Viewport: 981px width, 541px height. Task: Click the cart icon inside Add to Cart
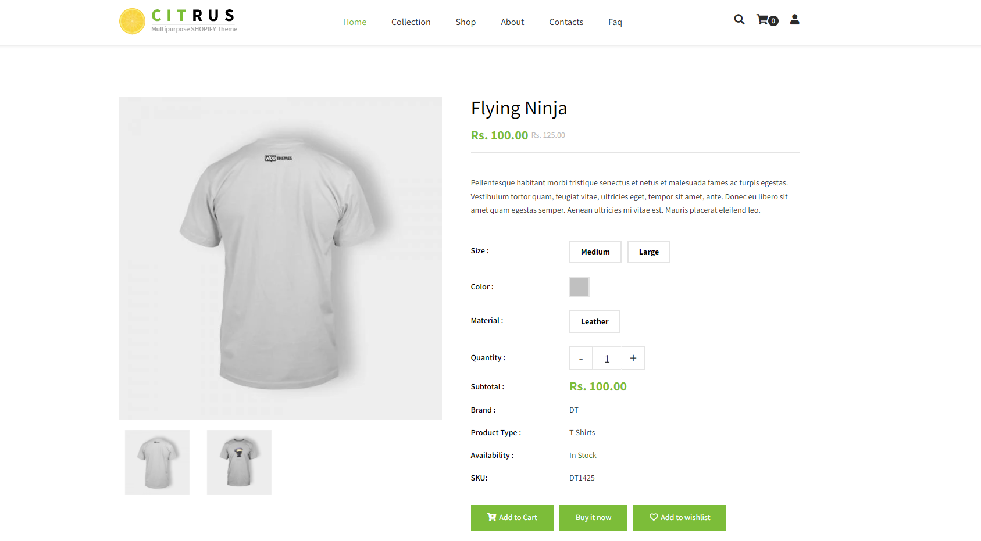(x=491, y=517)
